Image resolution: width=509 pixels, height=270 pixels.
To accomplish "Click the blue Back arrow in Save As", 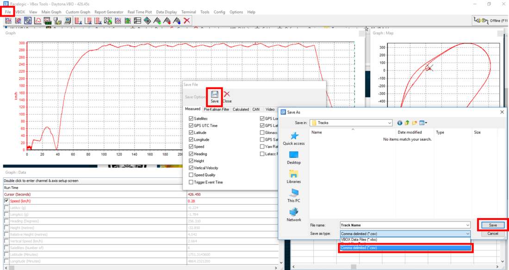I will click(x=400, y=123).
